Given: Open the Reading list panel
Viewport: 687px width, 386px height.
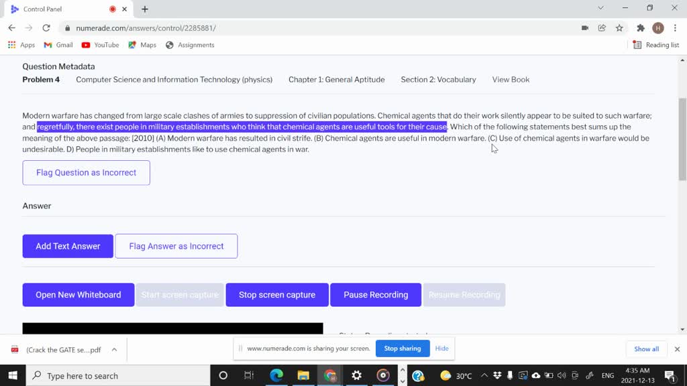Looking at the screenshot, I should point(656,45).
